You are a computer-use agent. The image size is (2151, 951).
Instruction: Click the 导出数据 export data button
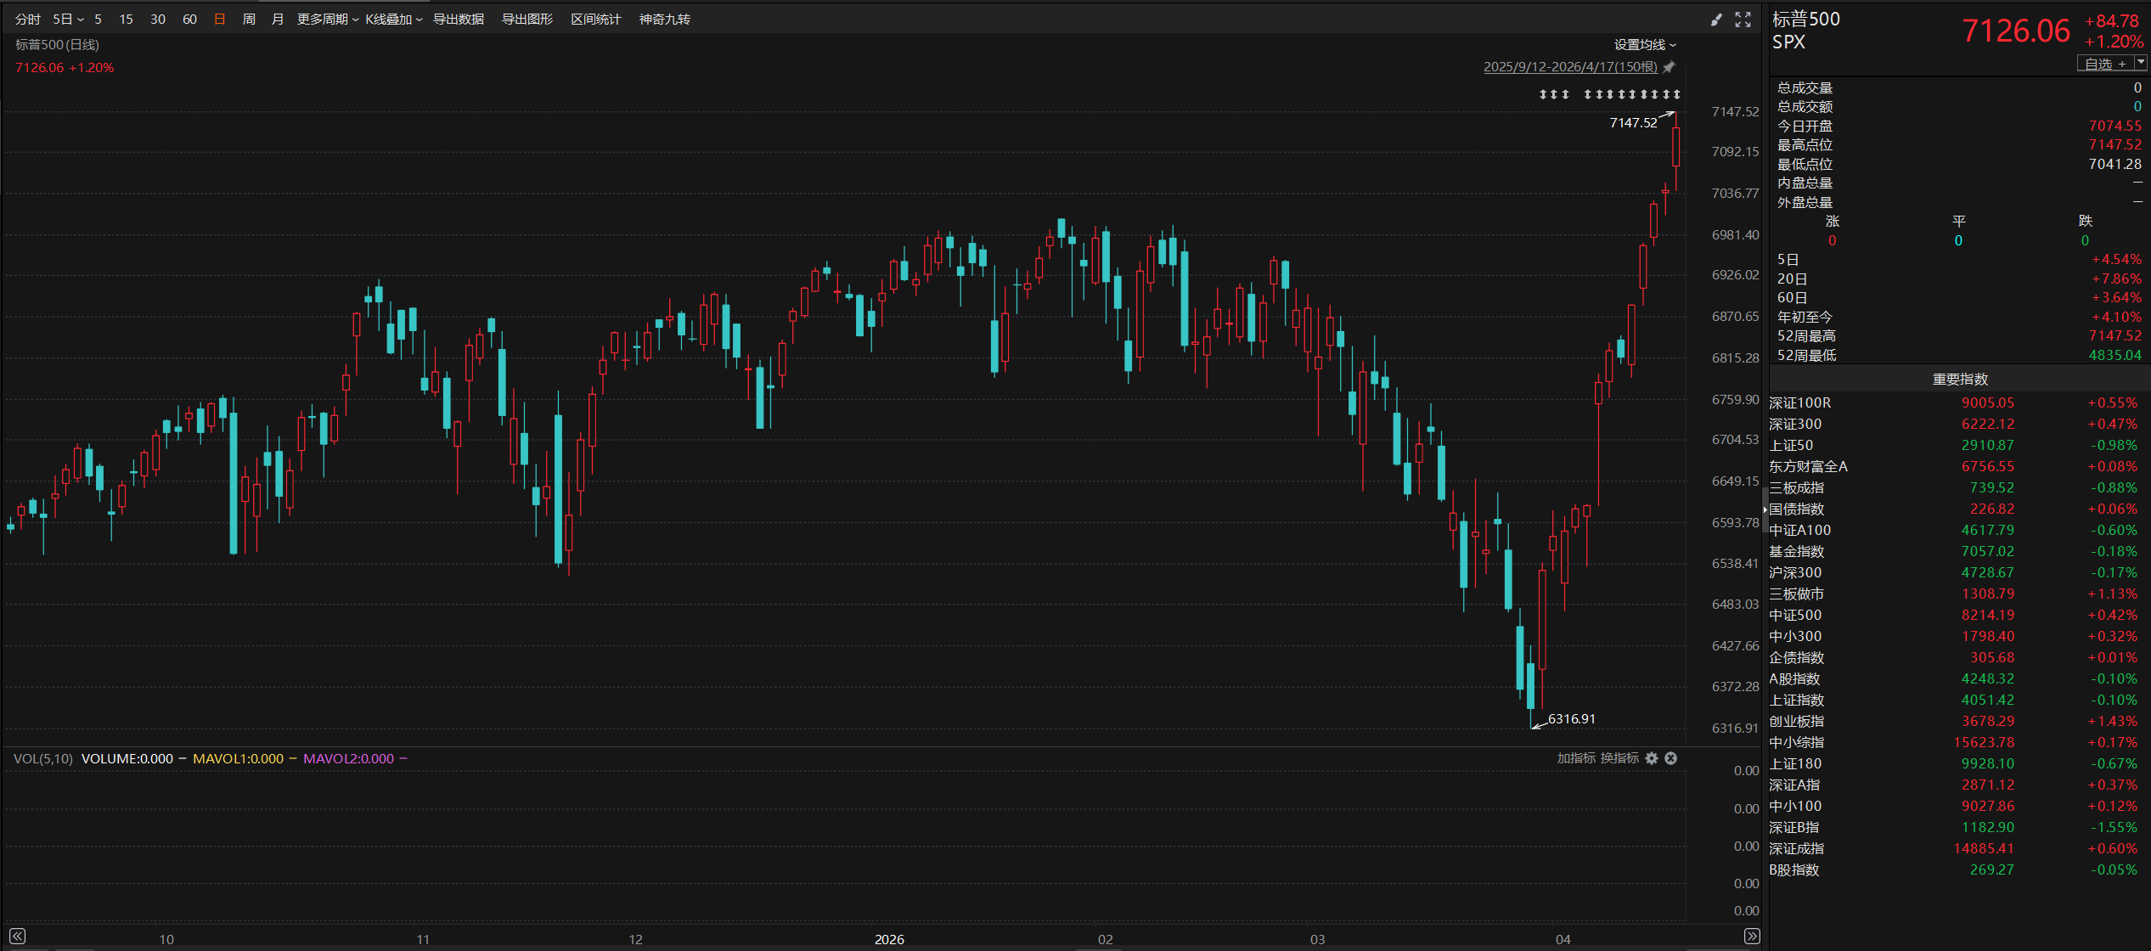coord(459,20)
